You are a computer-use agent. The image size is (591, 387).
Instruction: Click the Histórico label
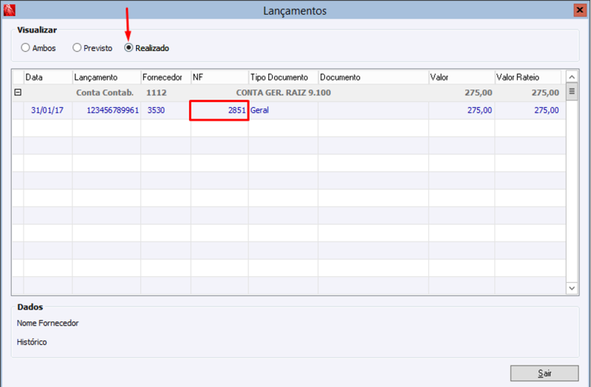coord(32,342)
